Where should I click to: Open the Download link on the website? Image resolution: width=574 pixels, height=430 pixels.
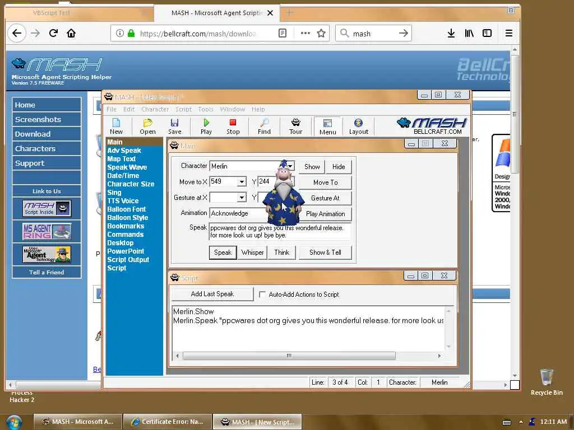pos(47,134)
